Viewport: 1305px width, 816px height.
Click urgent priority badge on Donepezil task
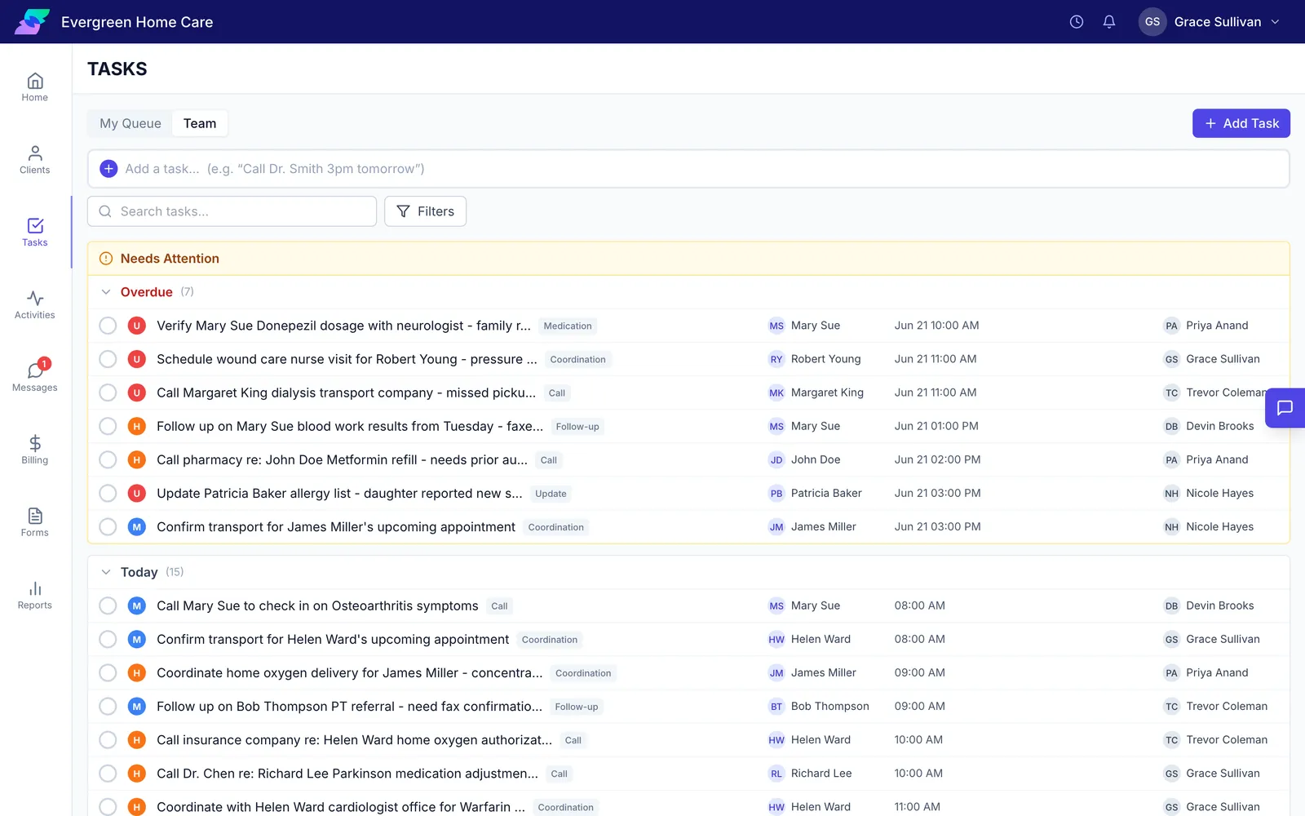pyautogui.click(x=137, y=326)
